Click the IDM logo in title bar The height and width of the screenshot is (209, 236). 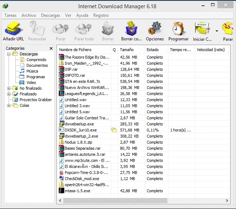click(x=5, y=6)
